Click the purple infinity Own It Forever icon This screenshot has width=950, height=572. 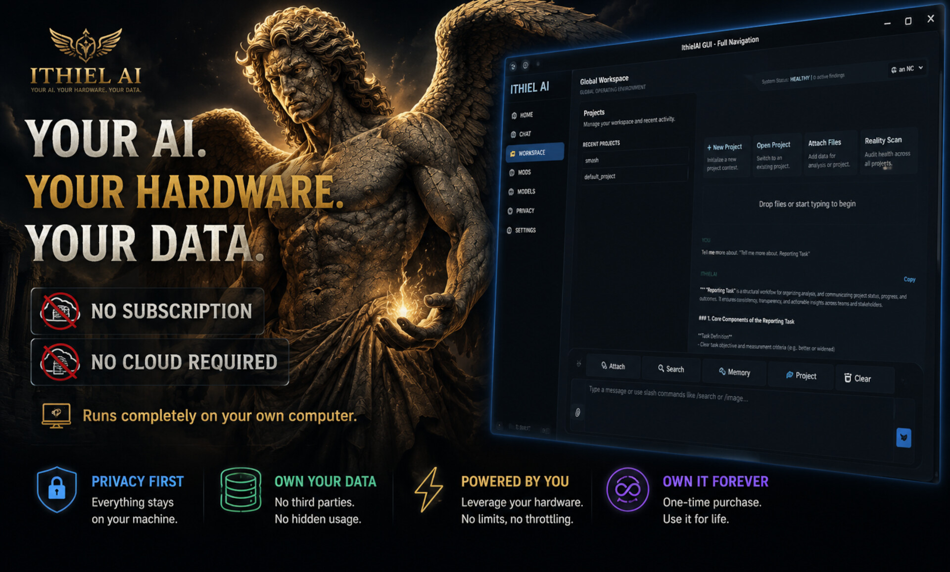point(627,489)
